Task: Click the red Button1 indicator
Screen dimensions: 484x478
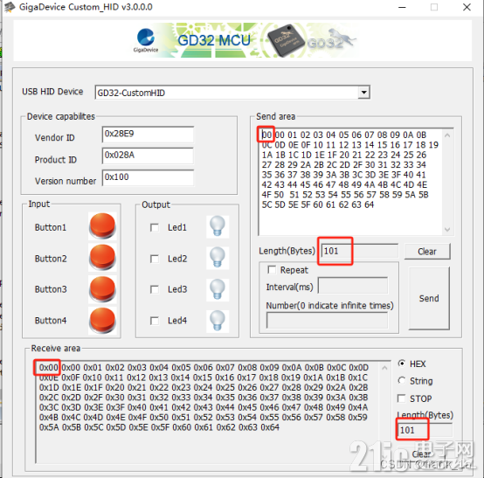Action: point(102,225)
